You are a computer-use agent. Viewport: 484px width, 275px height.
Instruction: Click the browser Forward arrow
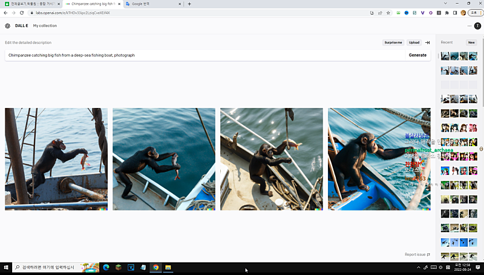(13, 13)
